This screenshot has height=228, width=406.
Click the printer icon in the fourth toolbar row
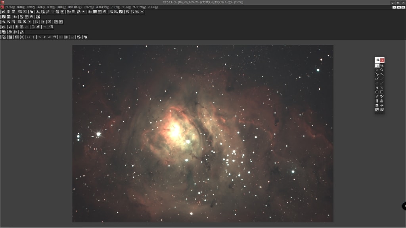click(x=38, y=27)
